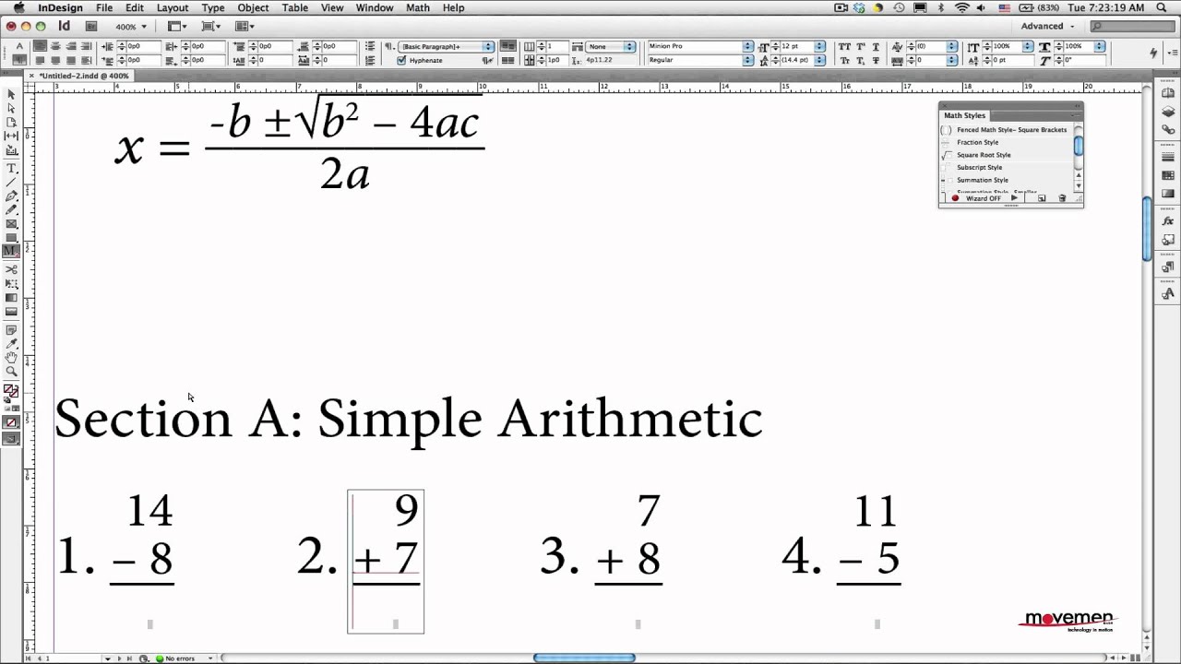Select the Pen tool in toolbox
This screenshot has width=1181, height=664.
(11, 196)
